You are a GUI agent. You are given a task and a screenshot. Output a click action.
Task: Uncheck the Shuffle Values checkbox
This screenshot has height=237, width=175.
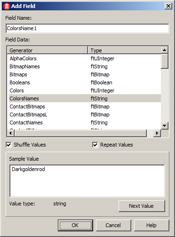[8, 145]
